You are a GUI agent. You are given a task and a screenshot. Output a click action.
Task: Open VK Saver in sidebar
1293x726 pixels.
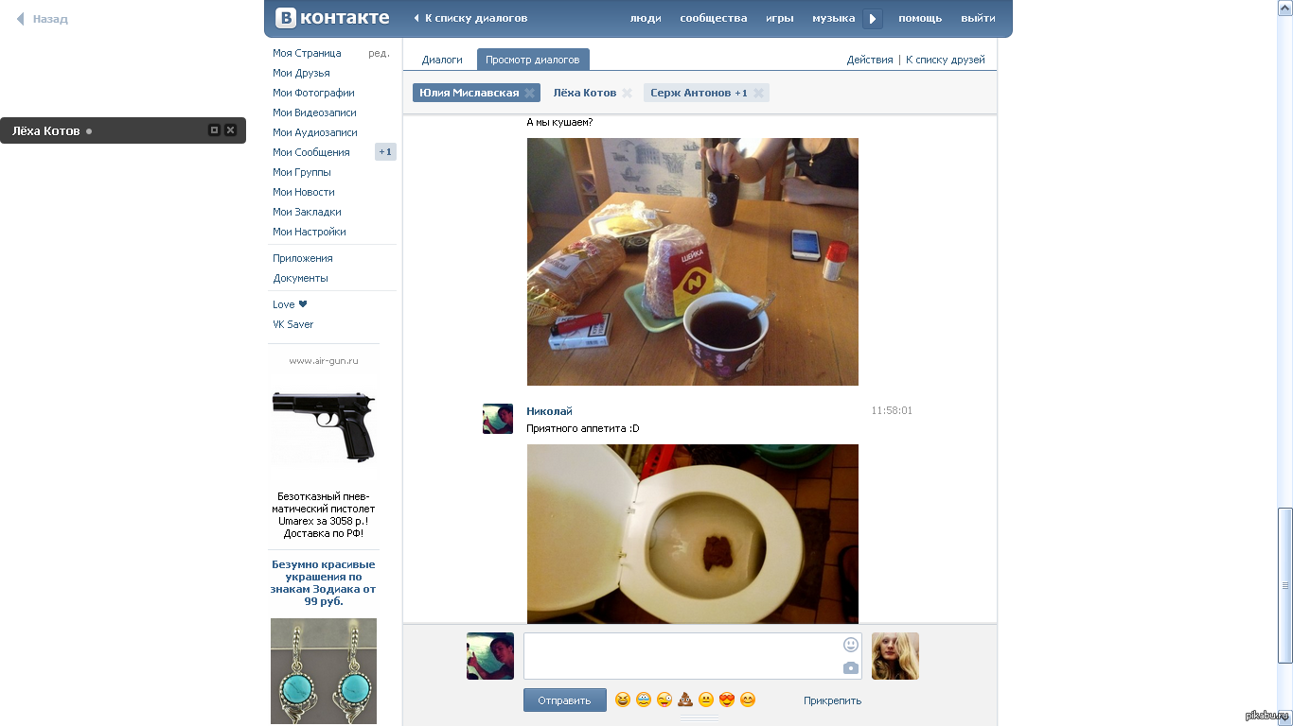(293, 324)
